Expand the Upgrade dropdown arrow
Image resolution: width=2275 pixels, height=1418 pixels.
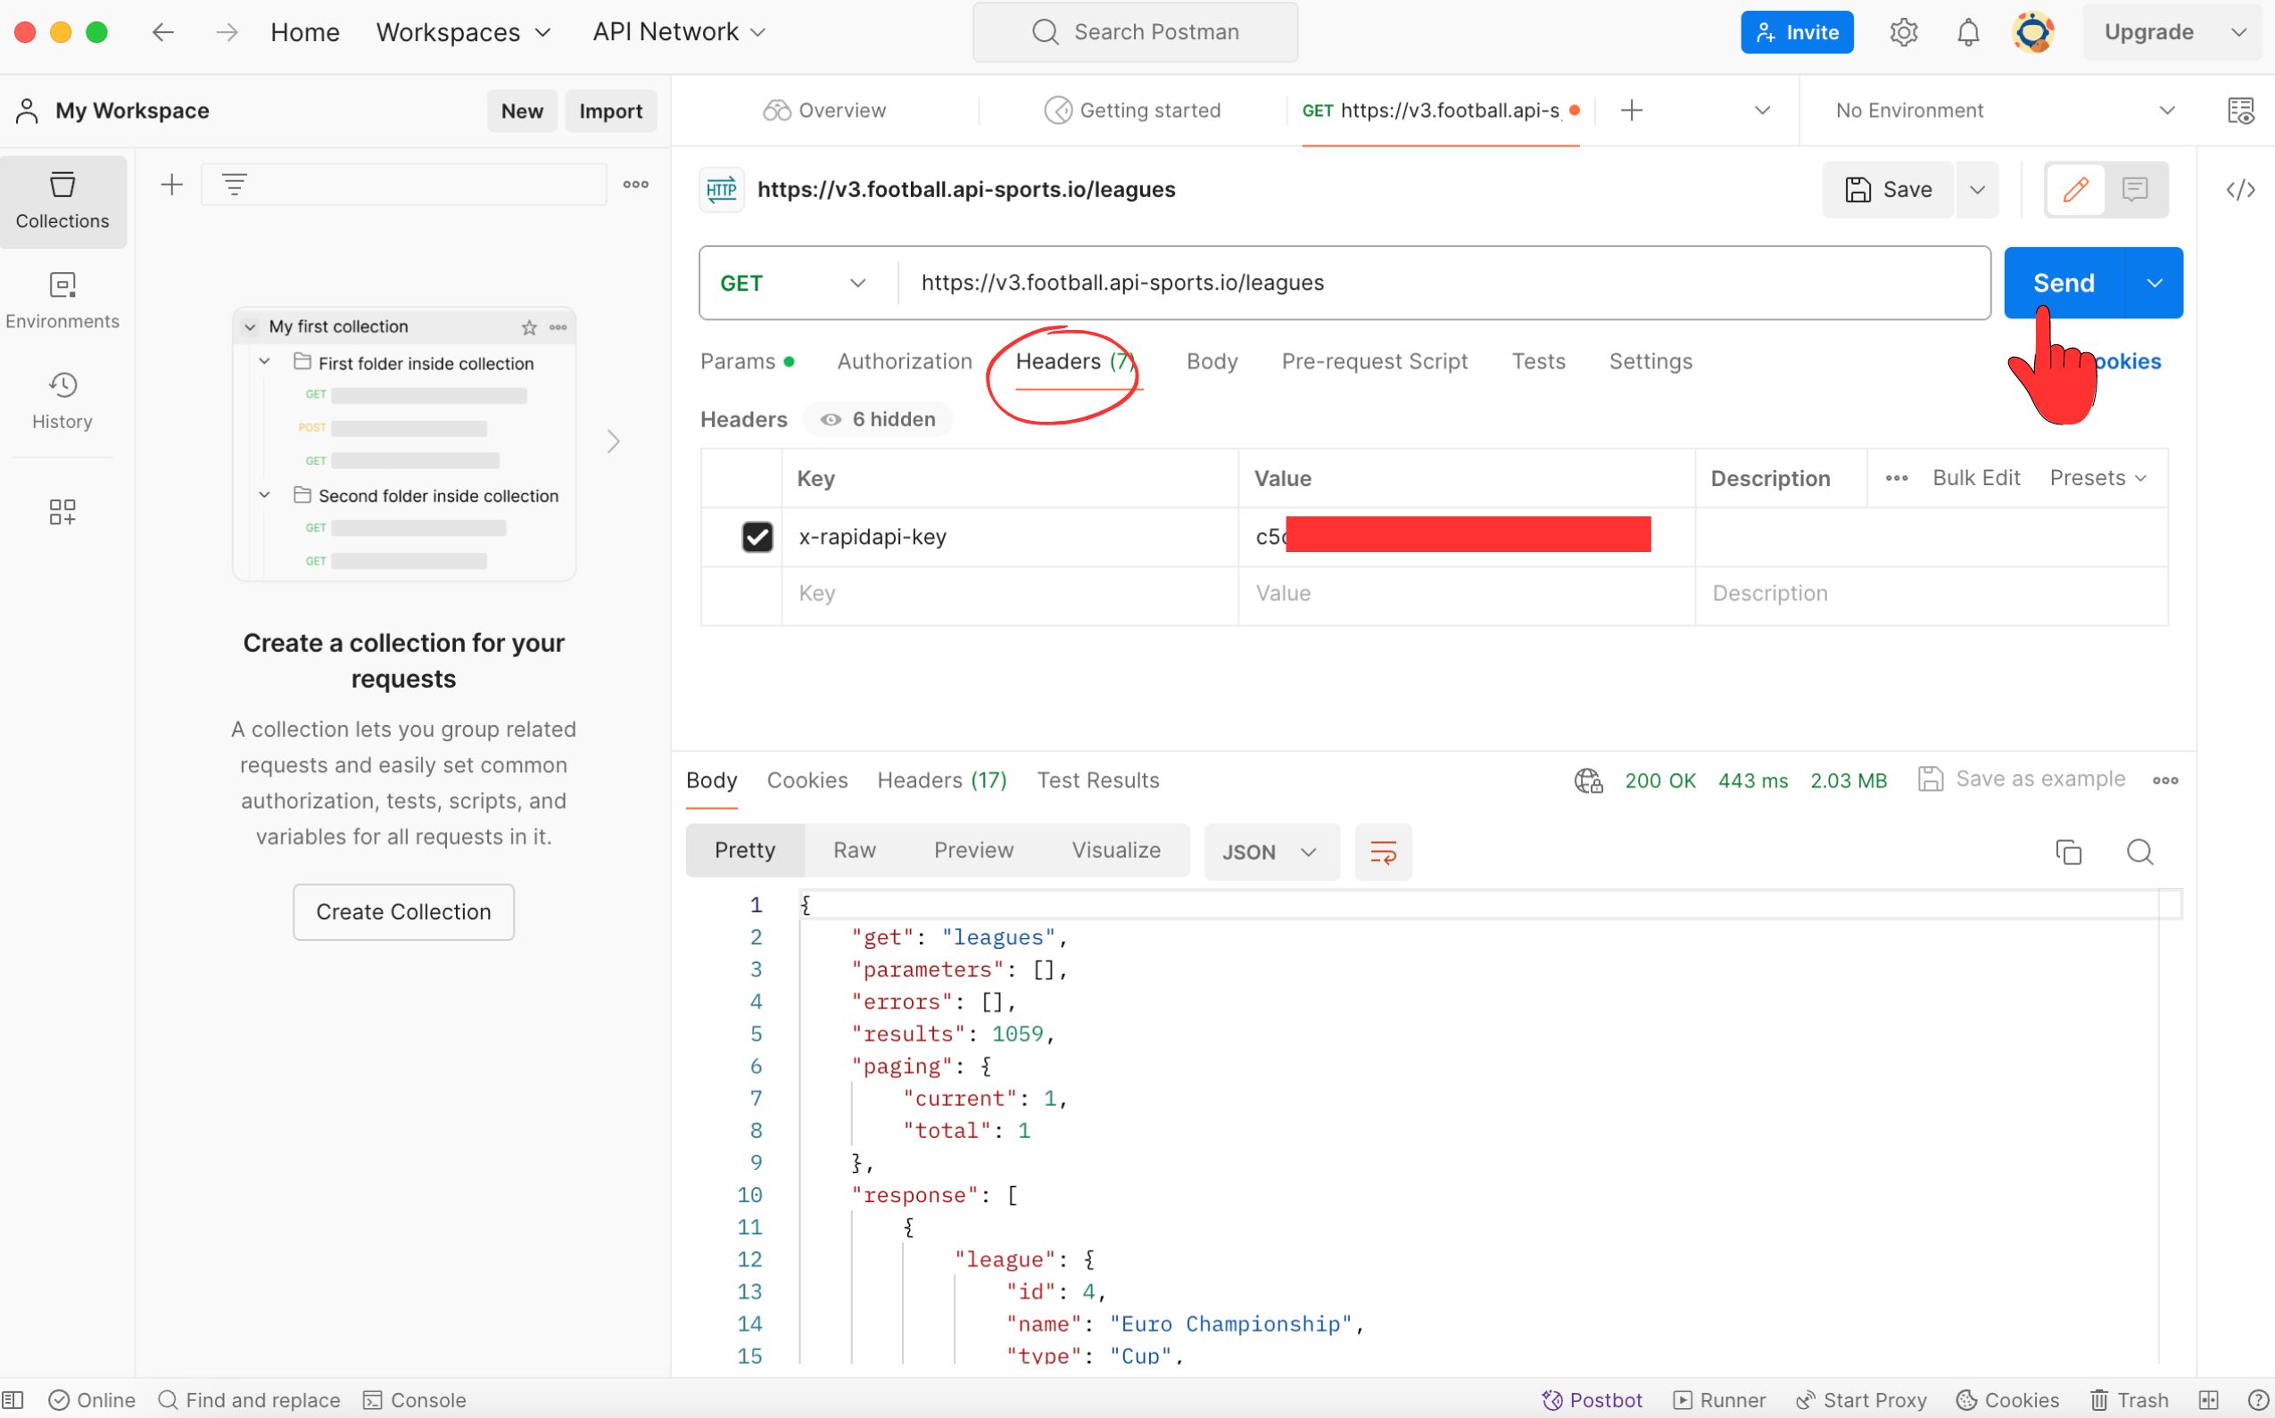click(2239, 32)
